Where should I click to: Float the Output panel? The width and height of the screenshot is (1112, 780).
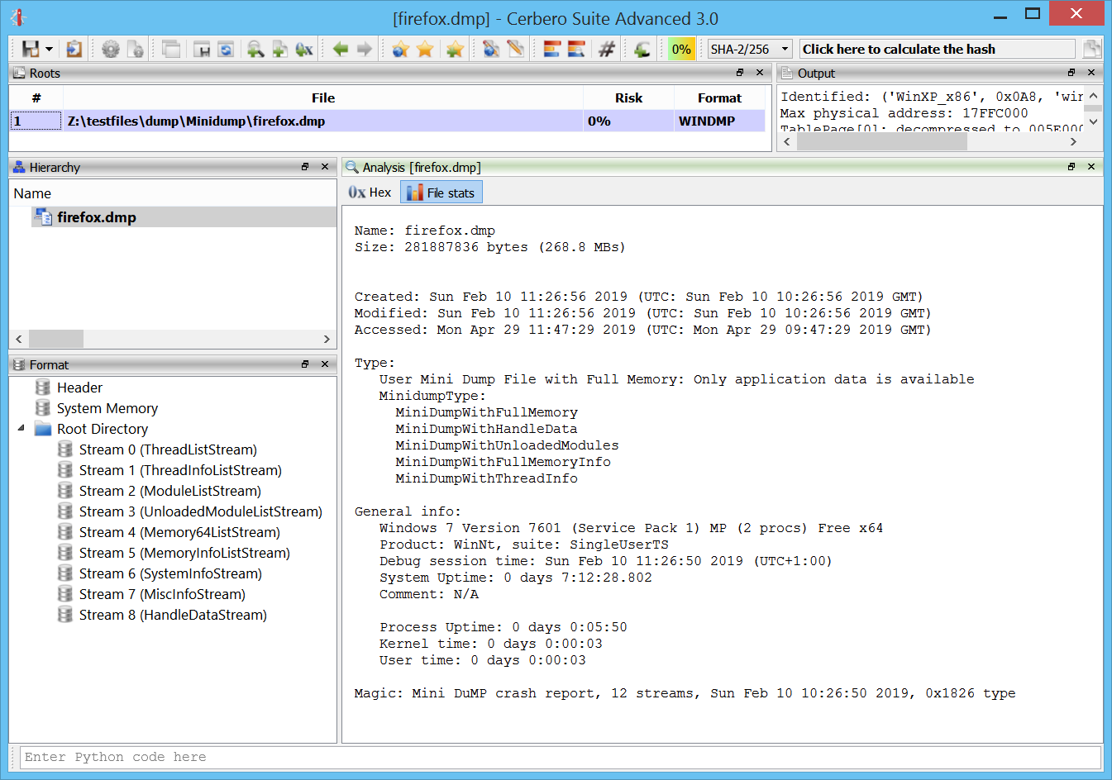tap(1071, 73)
